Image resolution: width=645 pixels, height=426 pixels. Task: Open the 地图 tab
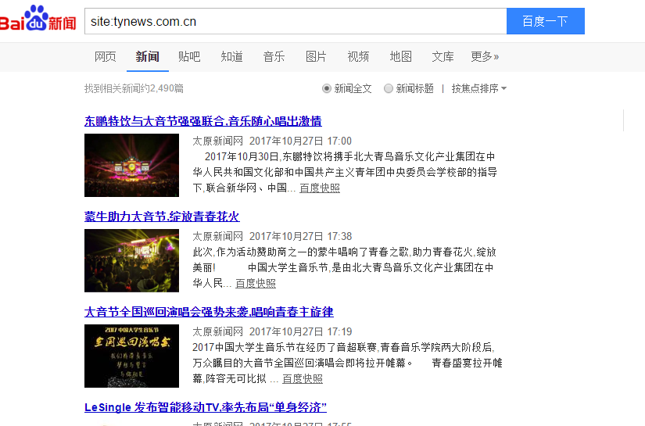400,56
